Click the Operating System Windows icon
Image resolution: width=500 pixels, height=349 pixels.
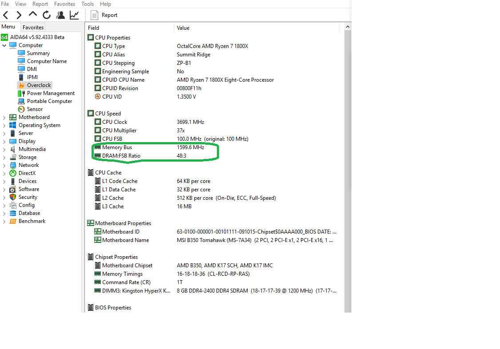[13, 125]
